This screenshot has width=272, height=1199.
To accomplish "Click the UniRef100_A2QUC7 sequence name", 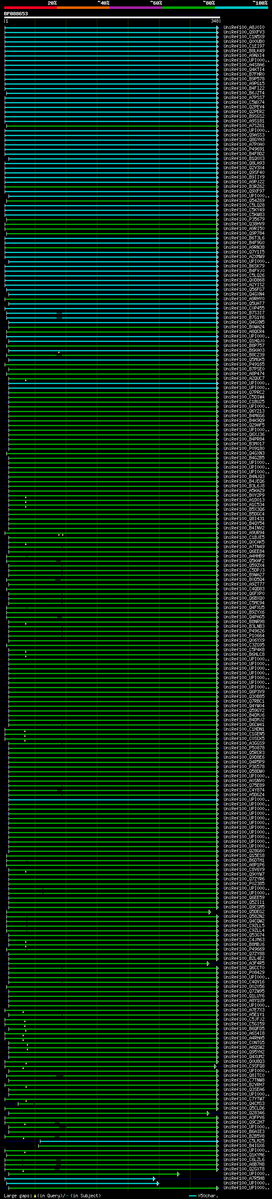I will click(x=244, y=379).
